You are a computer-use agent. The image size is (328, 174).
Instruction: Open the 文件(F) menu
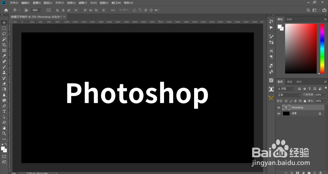click(x=14, y=3)
